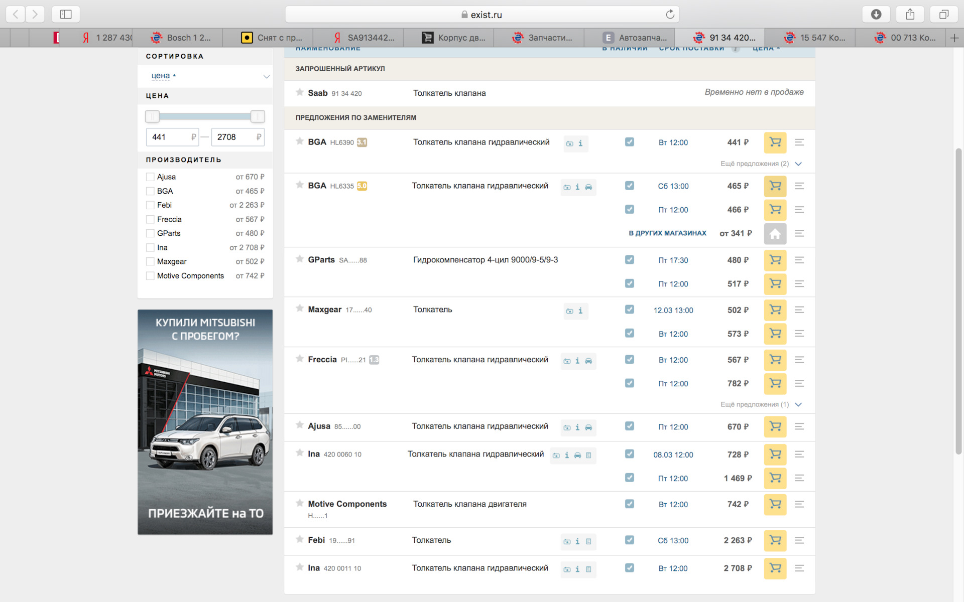Image resolution: width=964 pixels, height=602 pixels.
Task: Grab the minimum price slider handle
Action: (152, 116)
